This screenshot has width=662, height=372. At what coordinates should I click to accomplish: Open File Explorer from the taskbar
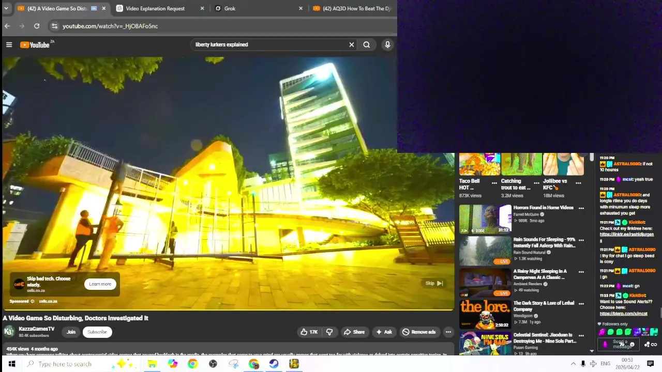152,364
